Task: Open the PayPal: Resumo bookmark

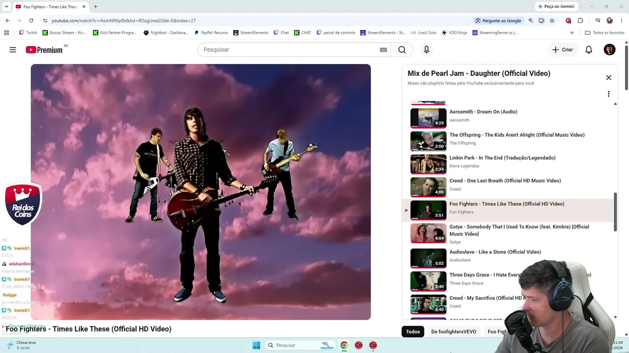Action: (211, 33)
